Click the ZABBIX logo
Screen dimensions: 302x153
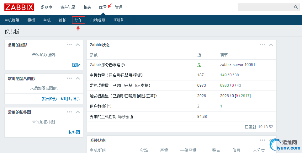click(x=19, y=7)
